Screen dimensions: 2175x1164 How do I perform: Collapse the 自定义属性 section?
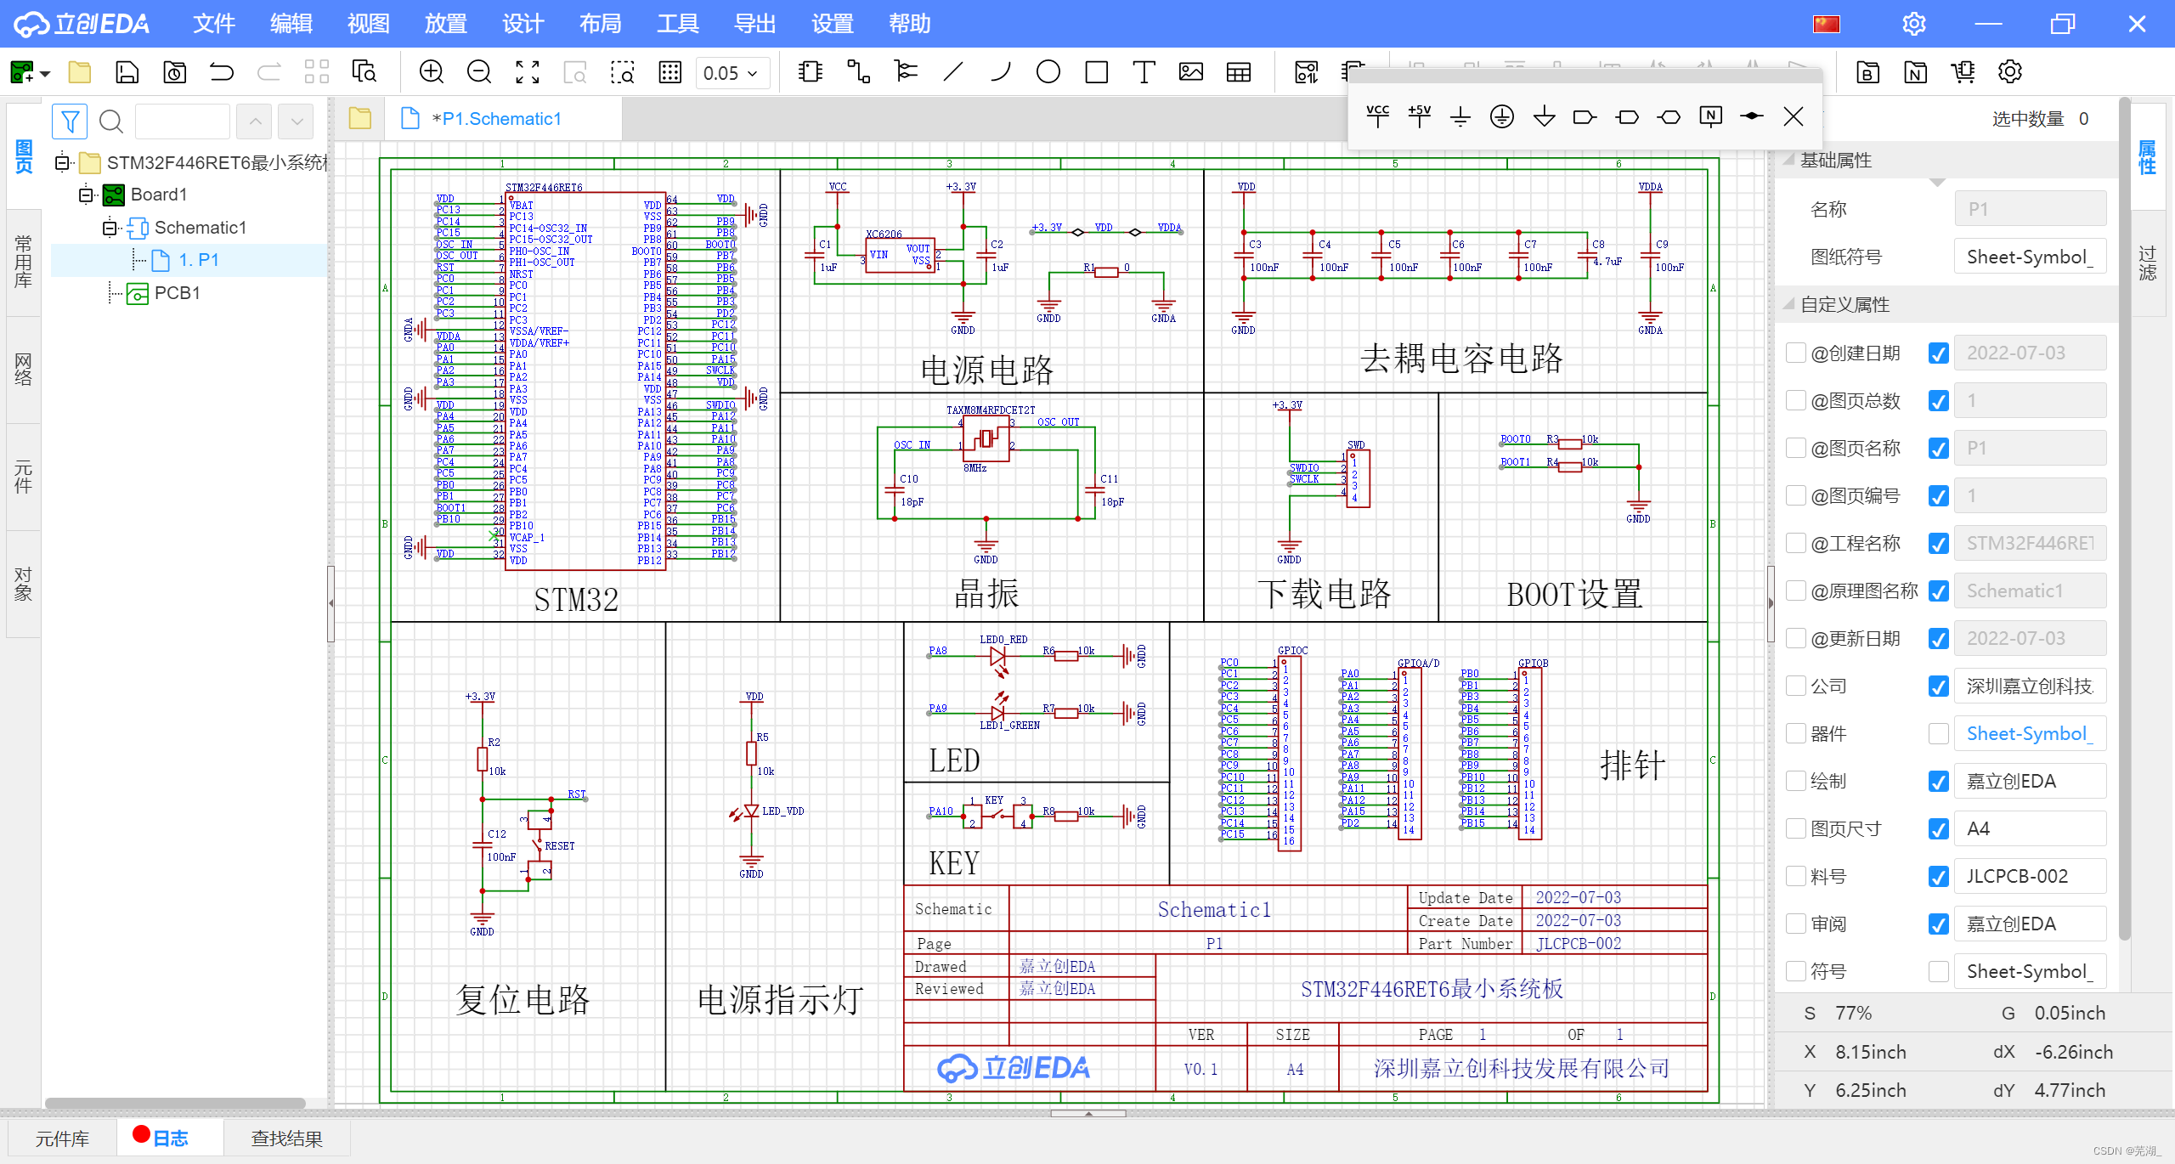point(1788,304)
